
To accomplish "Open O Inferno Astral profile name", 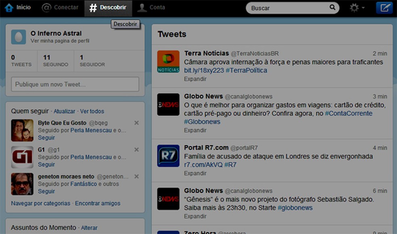I will pyautogui.click(x=56, y=33).
